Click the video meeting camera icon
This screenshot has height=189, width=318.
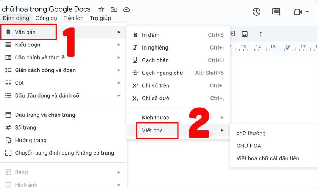point(298,12)
